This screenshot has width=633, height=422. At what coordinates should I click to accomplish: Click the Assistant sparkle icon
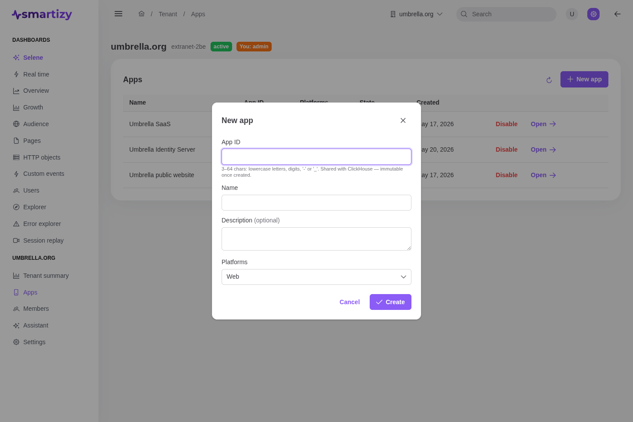pyautogui.click(x=16, y=325)
